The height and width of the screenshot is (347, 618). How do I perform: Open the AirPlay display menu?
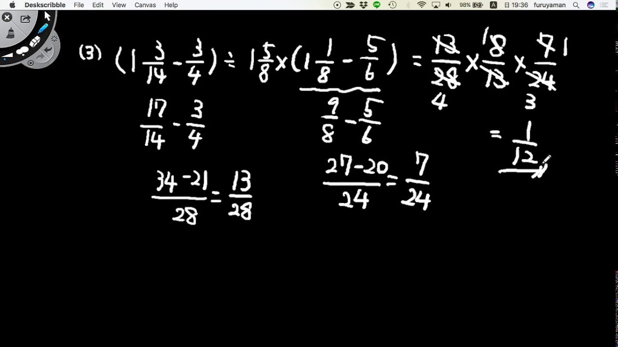coord(436,5)
